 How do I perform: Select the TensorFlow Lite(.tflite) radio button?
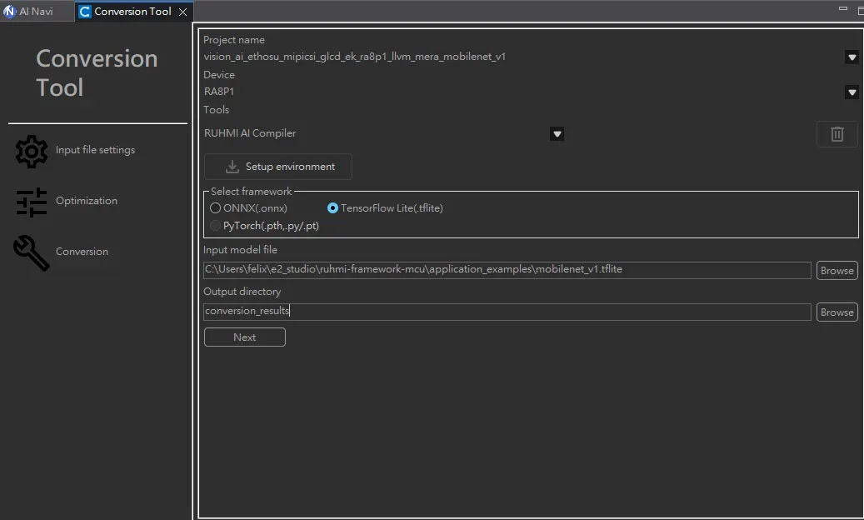coord(333,208)
